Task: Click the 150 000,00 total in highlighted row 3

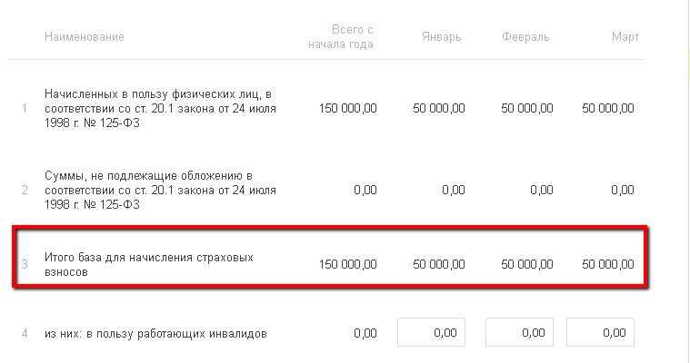Action: [x=347, y=264]
